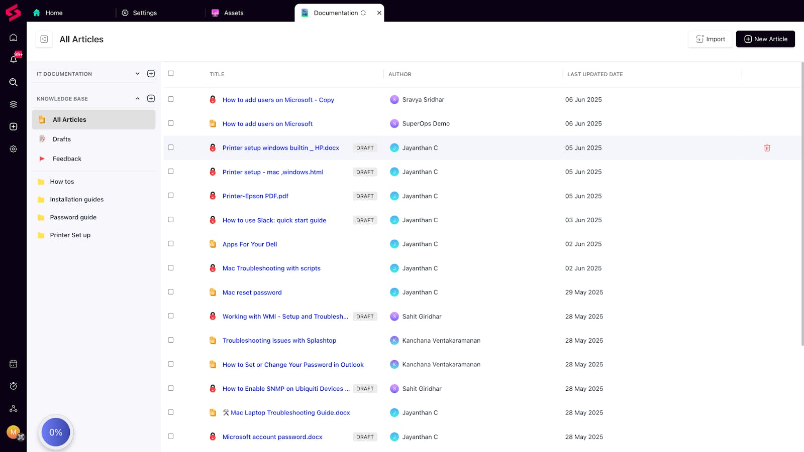Image resolution: width=804 pixels, height=452 pixels.
Task: Open the settings gear in sidebar
Action: coord(14,149)
